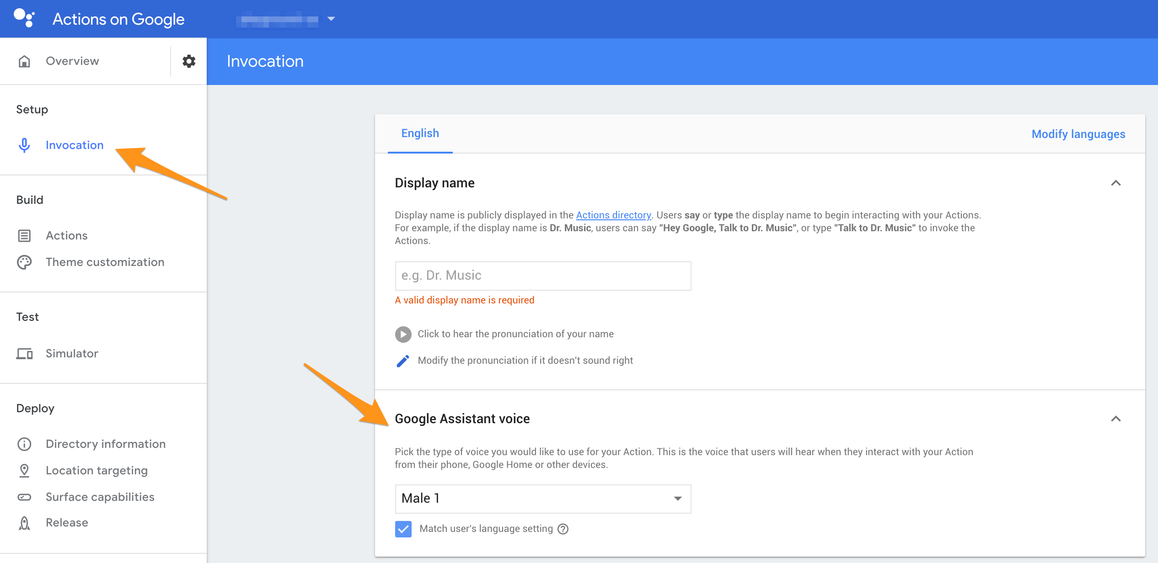Click help icon beside language setting
1158x563 pixels.
click(563, 529)
